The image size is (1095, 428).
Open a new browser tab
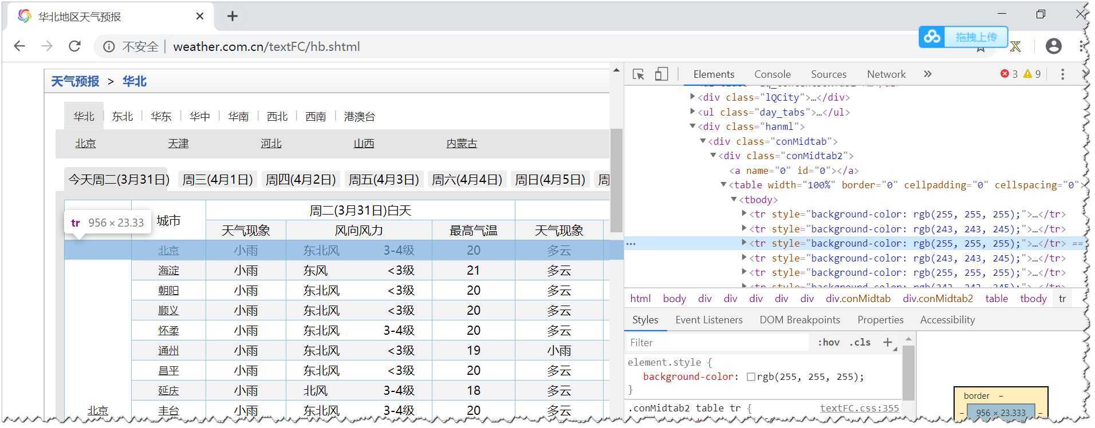tap(232, 16)
